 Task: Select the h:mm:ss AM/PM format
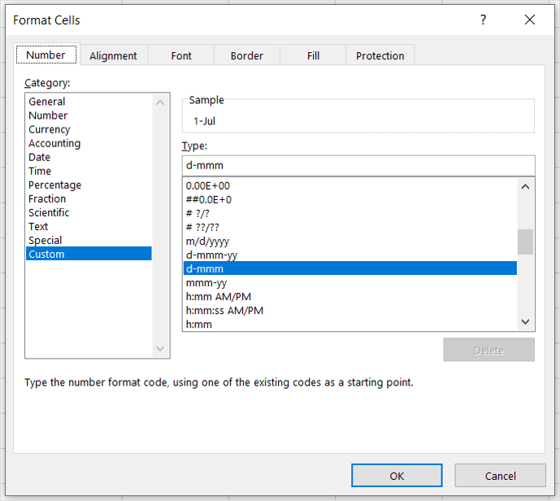pyautogui.click(x=225, y=310)
